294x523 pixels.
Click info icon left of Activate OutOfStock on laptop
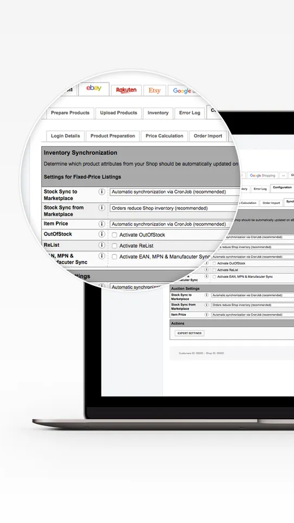click(x=206, y=263)
